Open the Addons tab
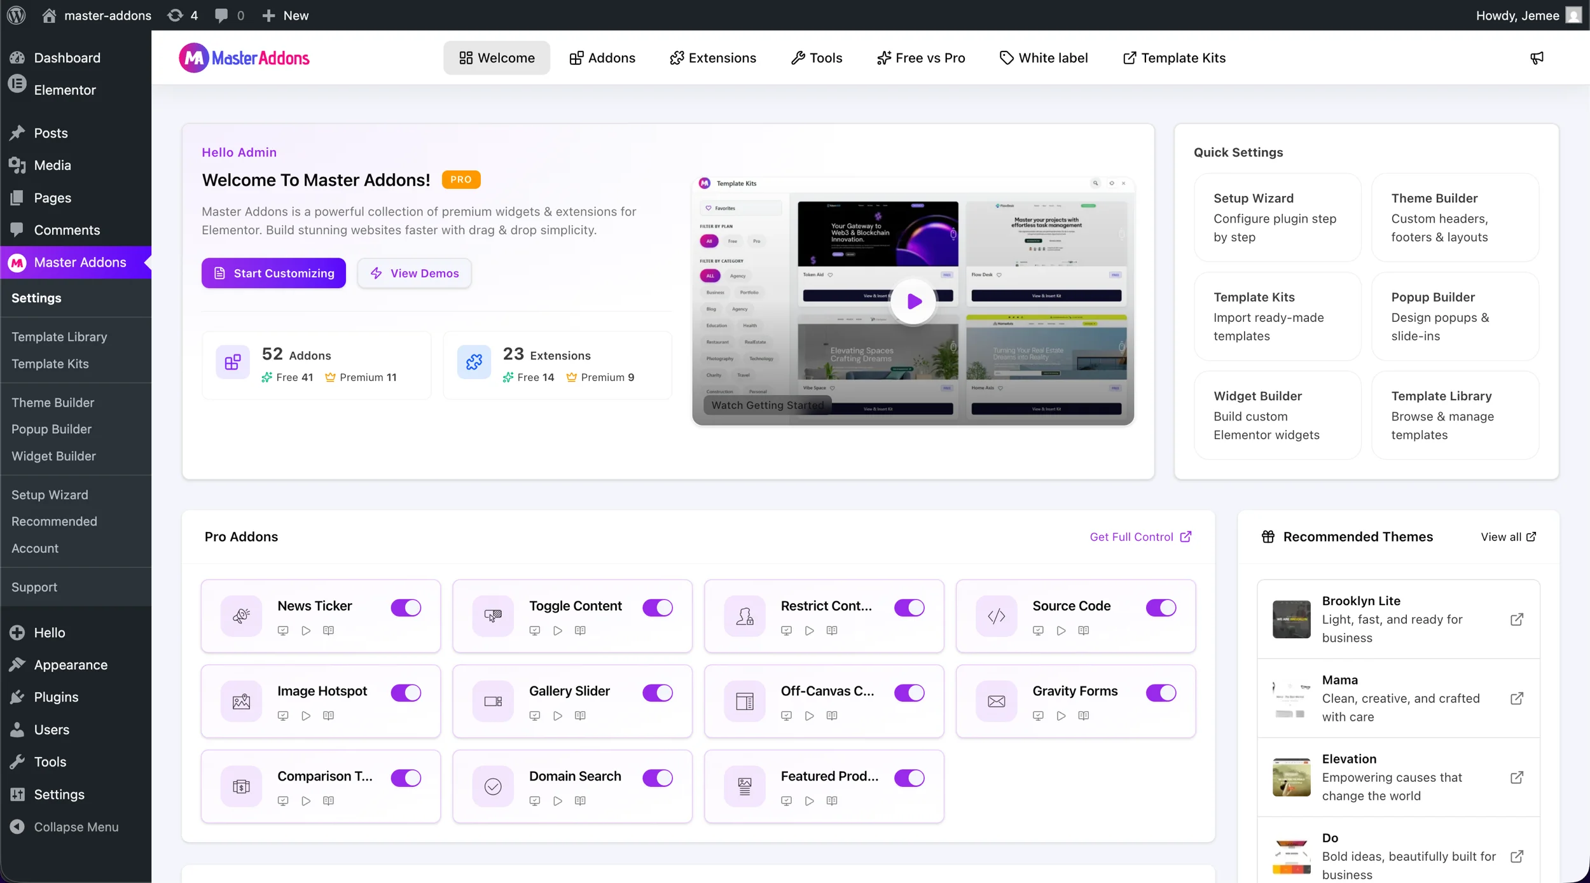Screen dimensions: 1590x883 [x=602, y=58]
